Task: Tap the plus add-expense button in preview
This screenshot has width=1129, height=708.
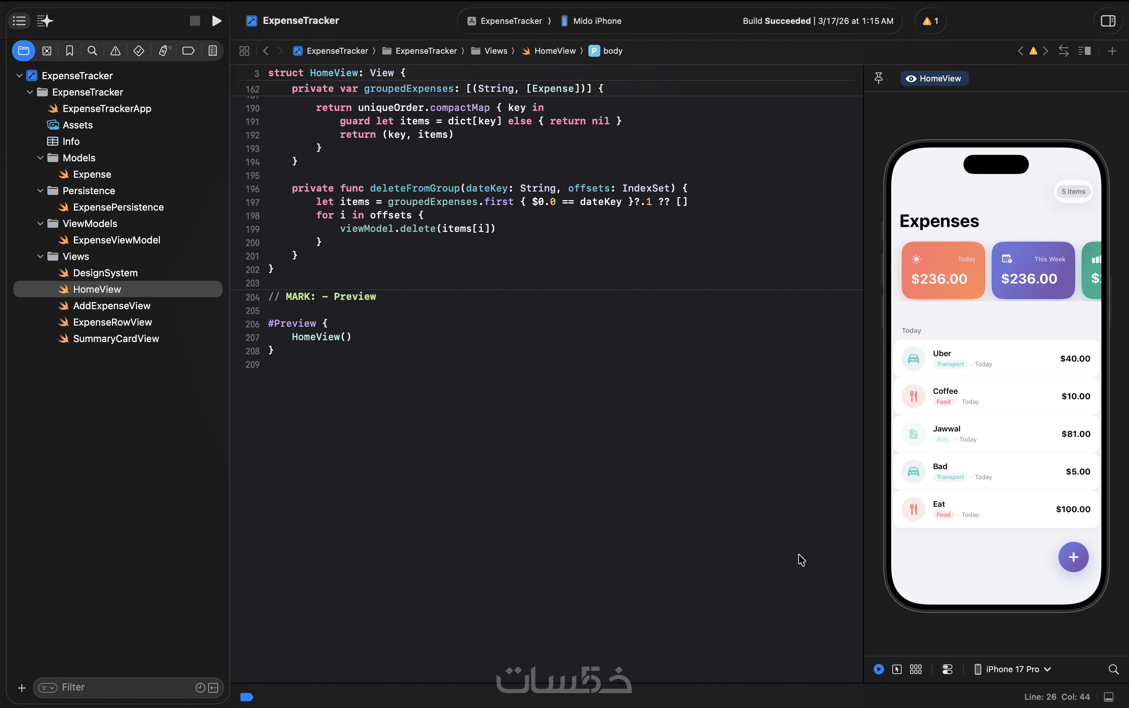Action: pyautogui.click(x=1073, y=557)
